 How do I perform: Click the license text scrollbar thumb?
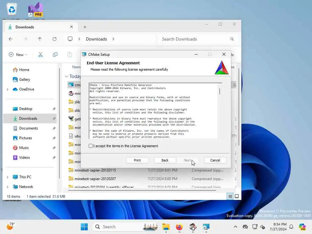point(219,91)
